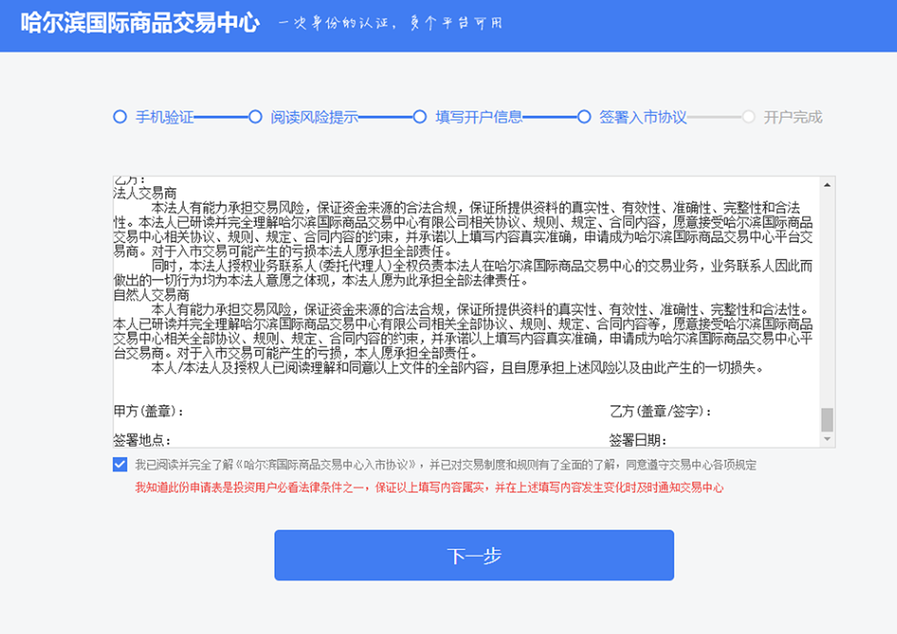Click the 开户完成 step circle
The height and width of the screenshot is (634, 897).
[x=748, y=117]
